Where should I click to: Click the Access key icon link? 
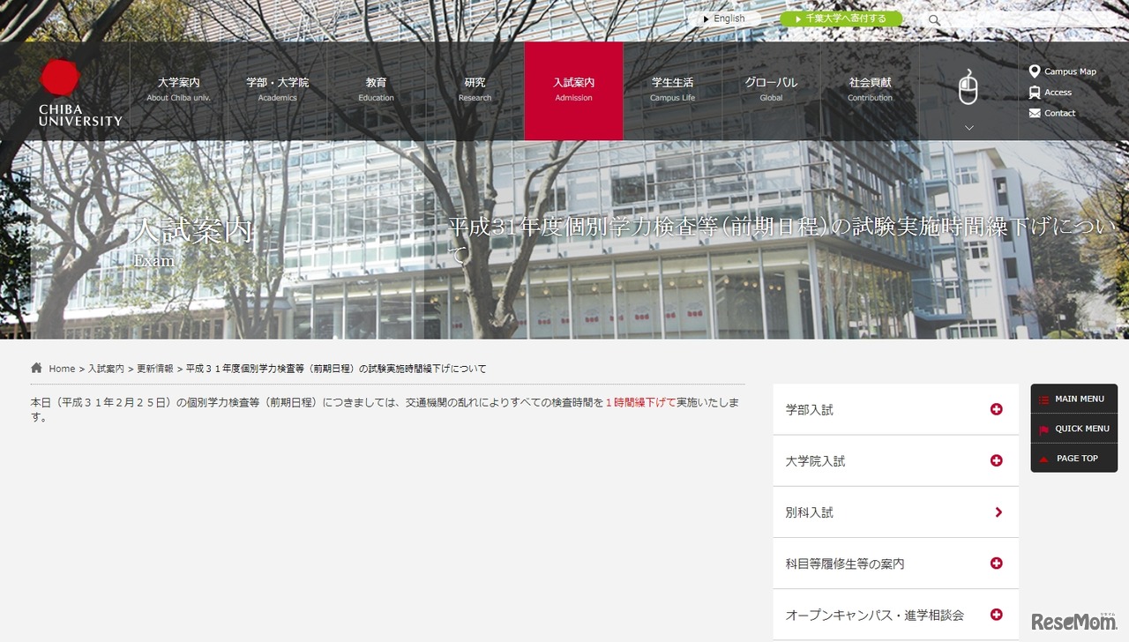click(x=1036, y=92)
